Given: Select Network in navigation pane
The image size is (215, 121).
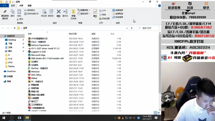Looking at the screenshot, I should pos(9,81).
